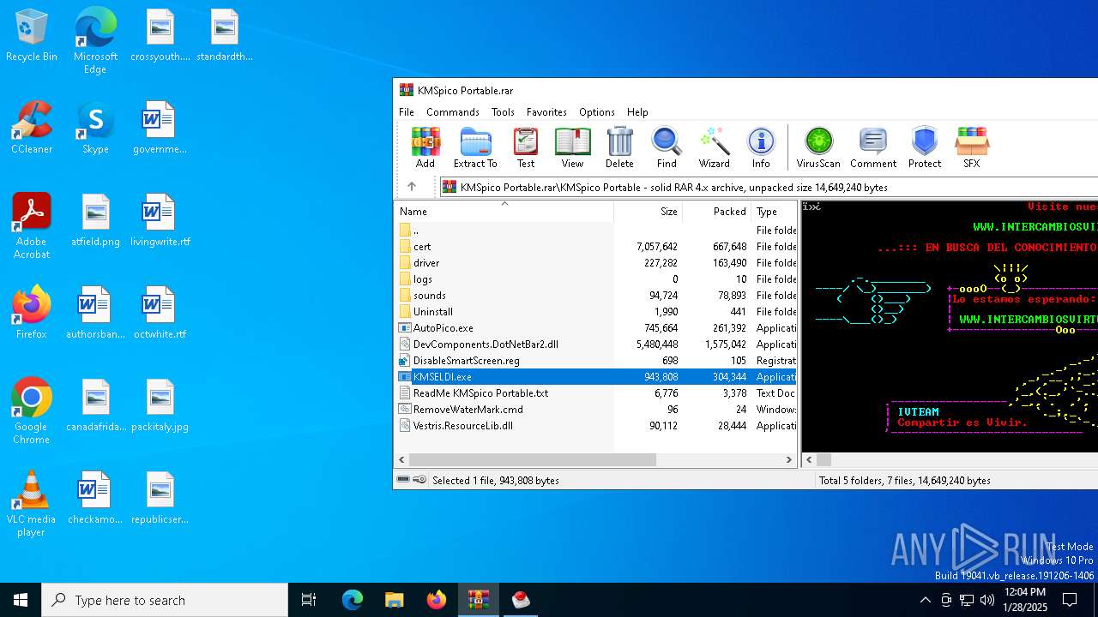This screenshot has height=617, width=1098.
Task: Select livingwrite.rtf desktop file
Action: 160,221
